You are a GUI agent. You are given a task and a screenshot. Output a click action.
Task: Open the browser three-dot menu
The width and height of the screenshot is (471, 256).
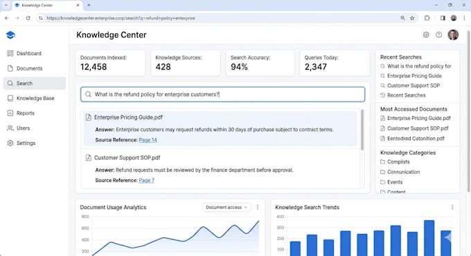(x=464, y=18)
